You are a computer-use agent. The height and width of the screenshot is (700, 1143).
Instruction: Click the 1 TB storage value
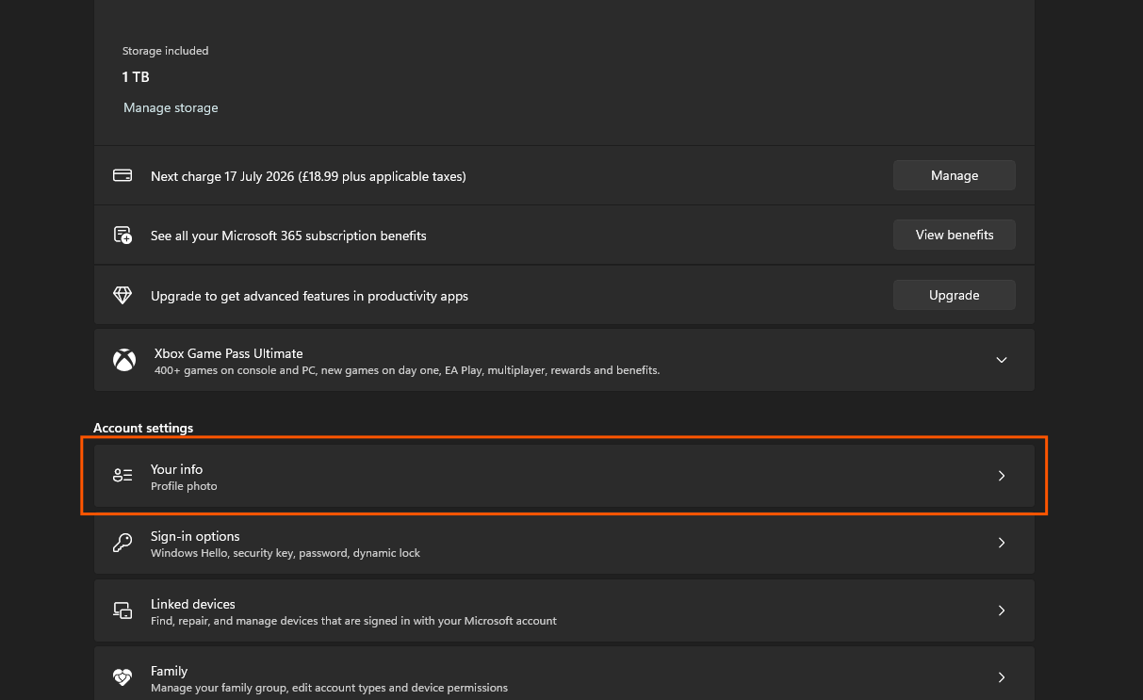pyautogui.click(x=136, y=76)
